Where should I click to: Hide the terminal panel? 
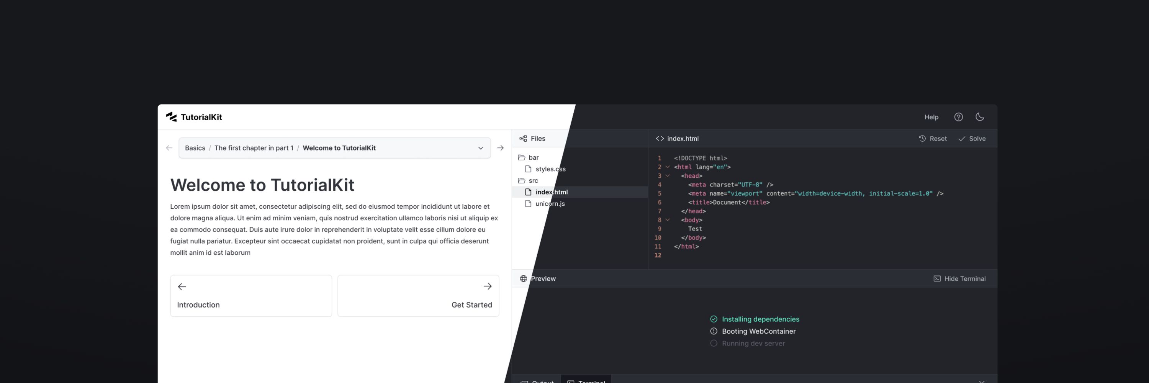click(959, 279)
